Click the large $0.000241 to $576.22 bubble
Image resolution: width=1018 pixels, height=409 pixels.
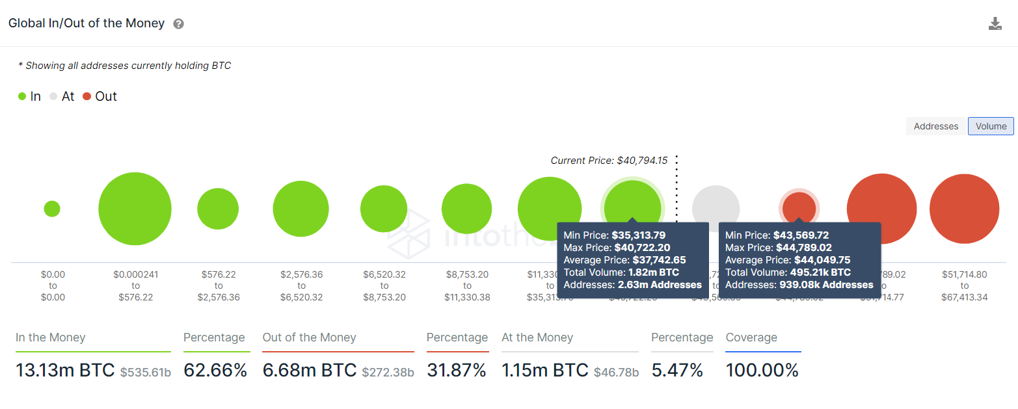point(135,209)
